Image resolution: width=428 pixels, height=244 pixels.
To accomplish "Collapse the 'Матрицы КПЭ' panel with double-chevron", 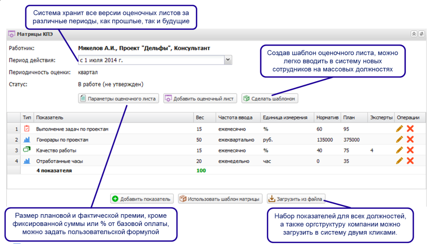I will coord(414,34).
